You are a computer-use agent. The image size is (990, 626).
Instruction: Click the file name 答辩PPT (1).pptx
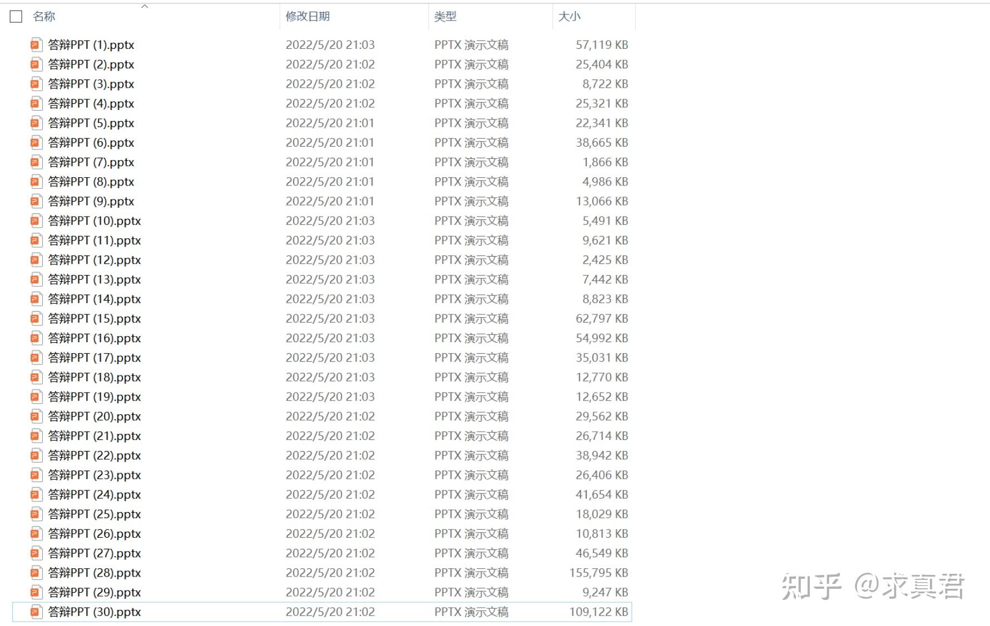tap(91, 44)
